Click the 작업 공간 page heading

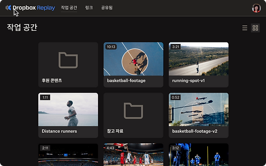pyautogui.click(x=22, y=27)
